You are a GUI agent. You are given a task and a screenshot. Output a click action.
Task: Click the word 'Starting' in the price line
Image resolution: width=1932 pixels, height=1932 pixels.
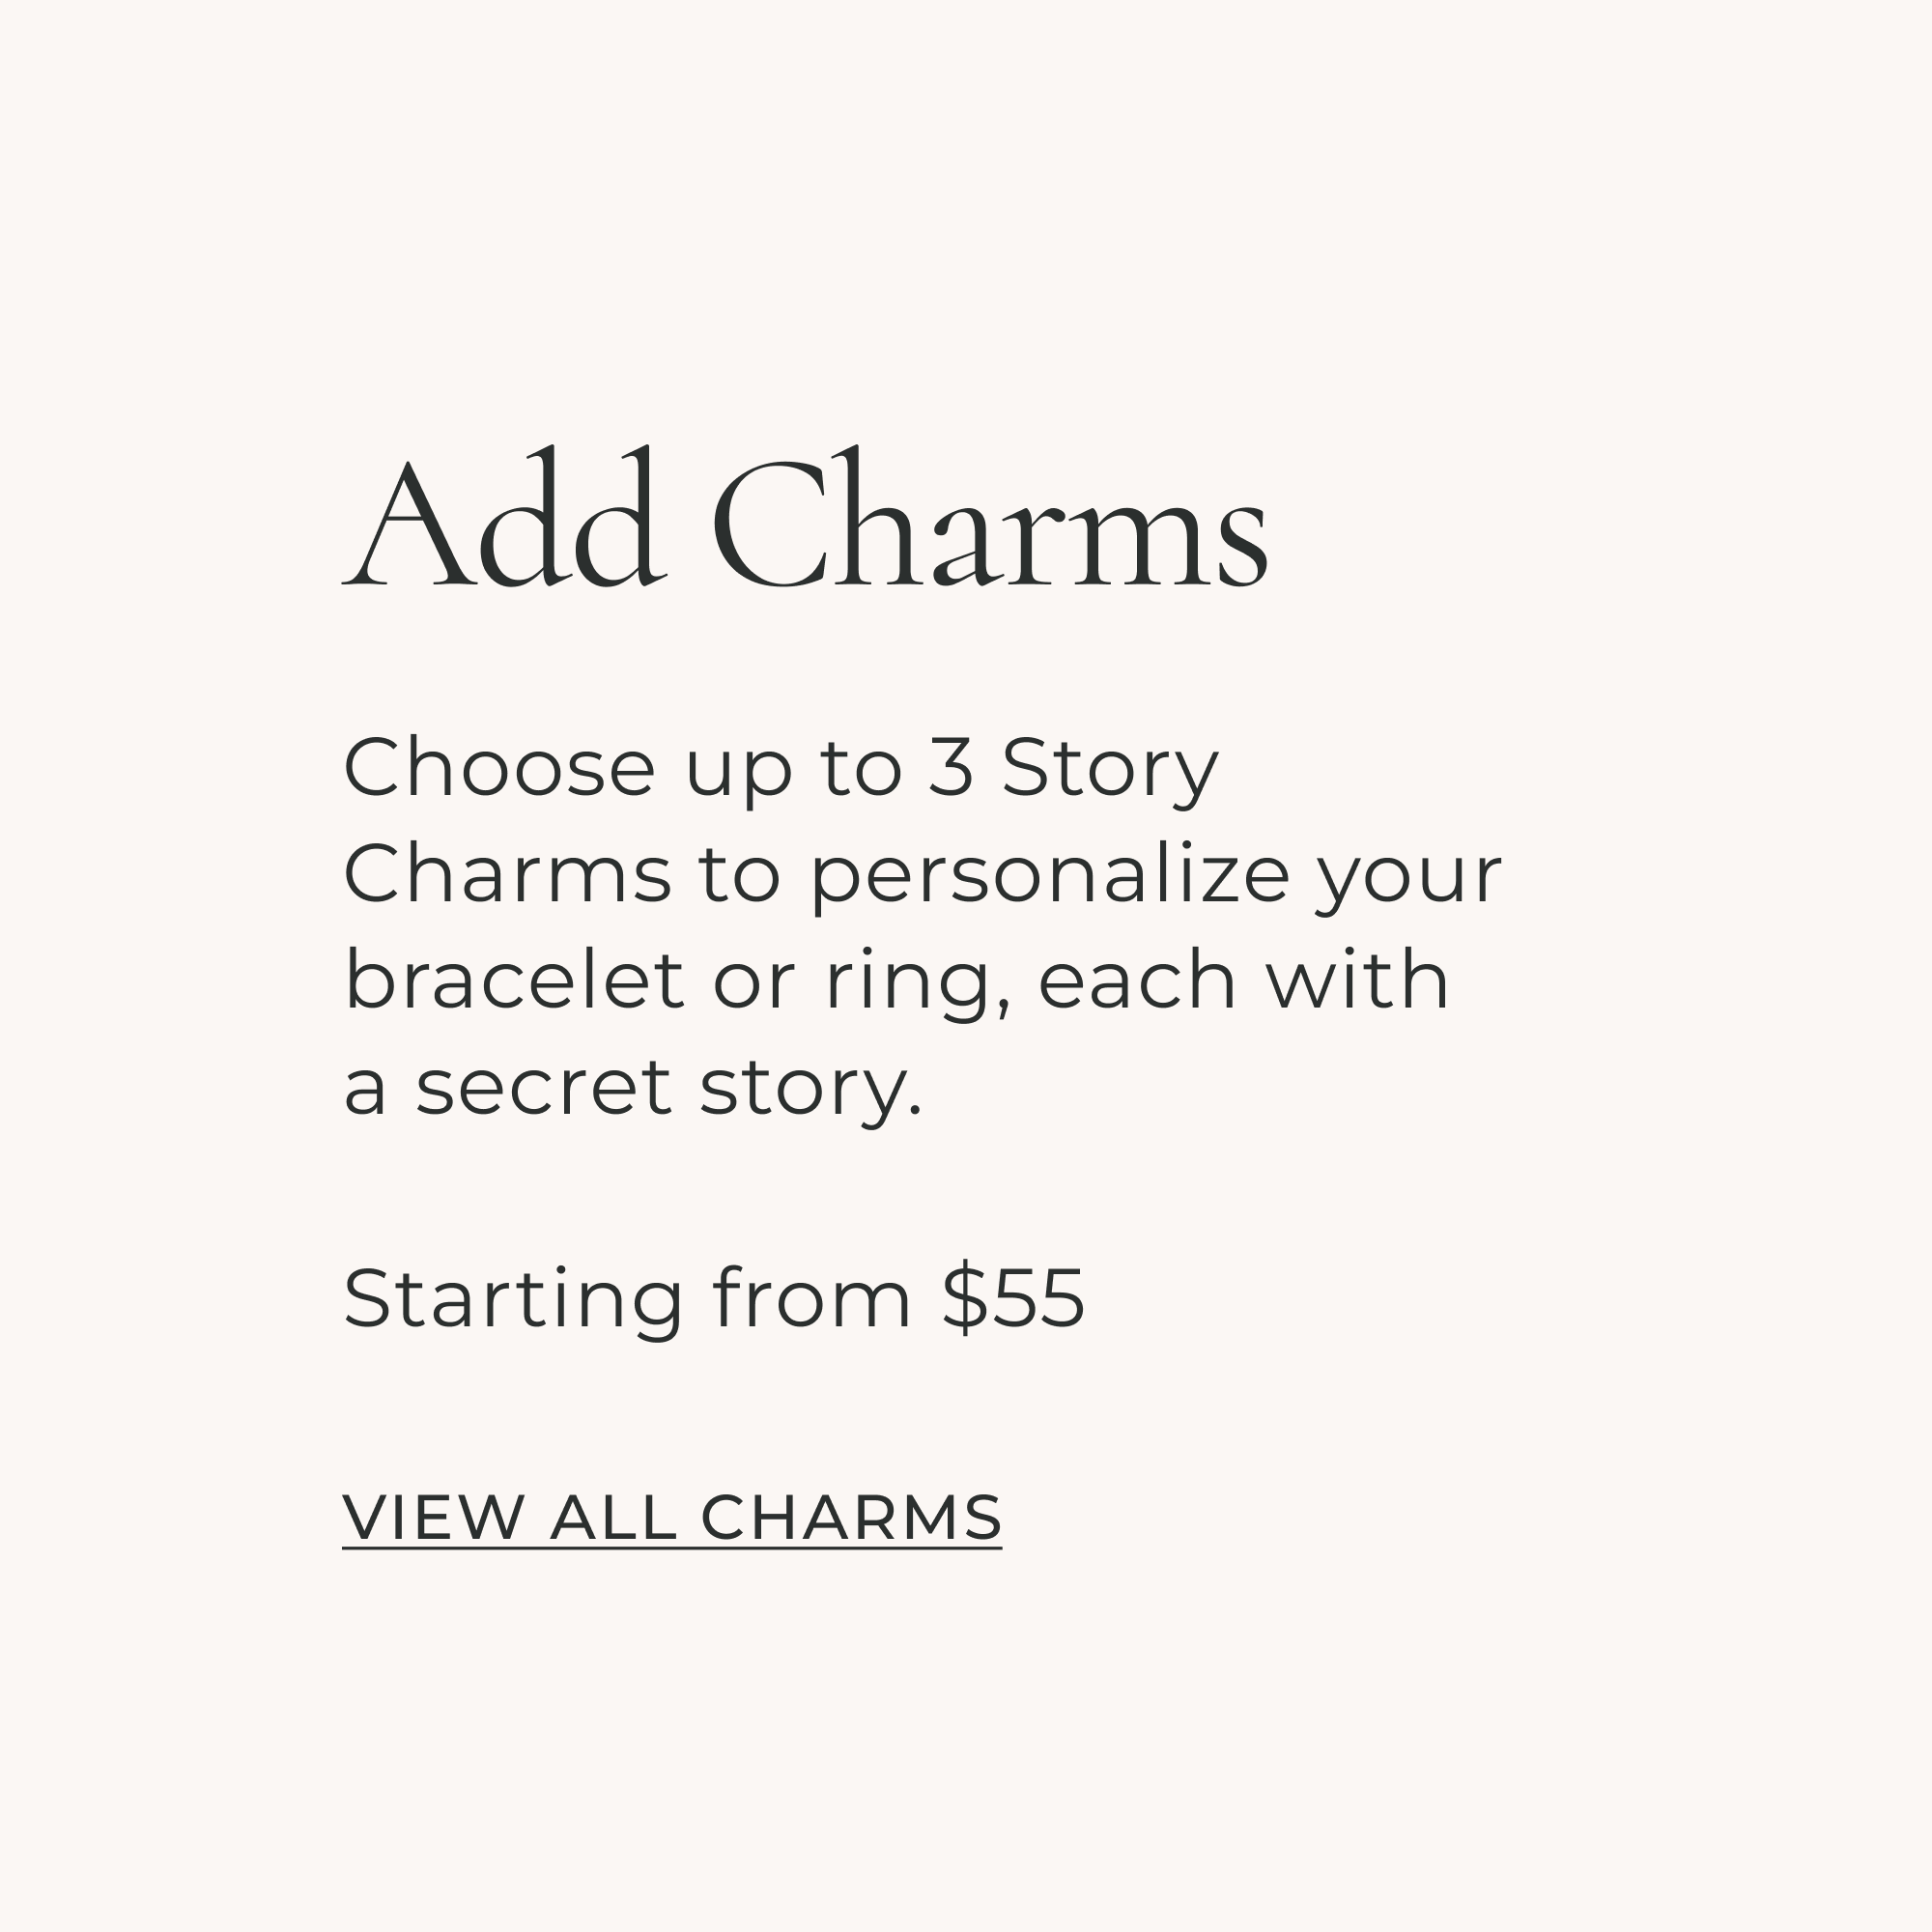(x=513, y=1299)
